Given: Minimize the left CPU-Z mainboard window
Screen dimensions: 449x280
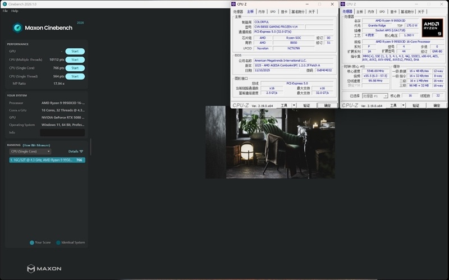Looking at the screenshot, I should point(307,4).
